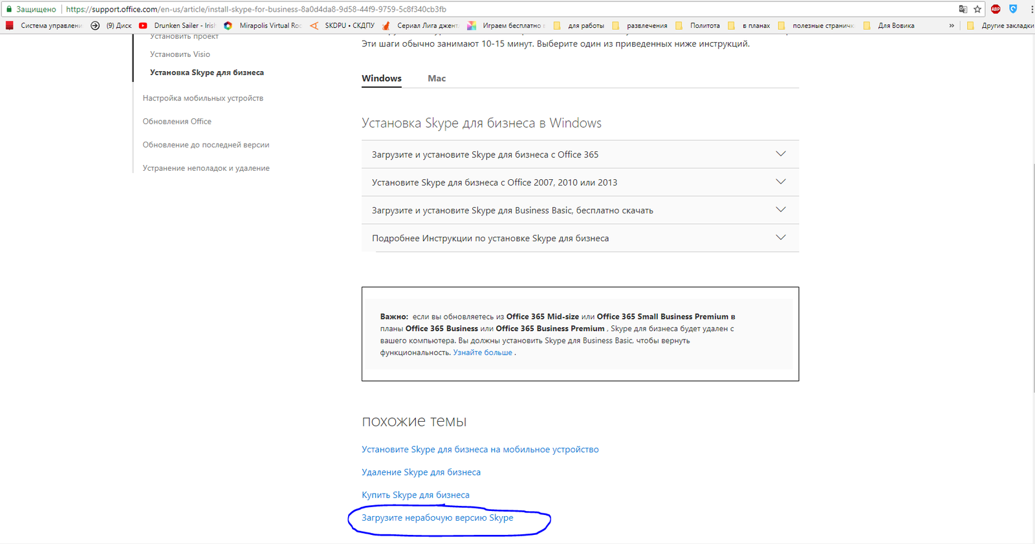Open the Другие закладки folder

click(x=1000, y=26)
